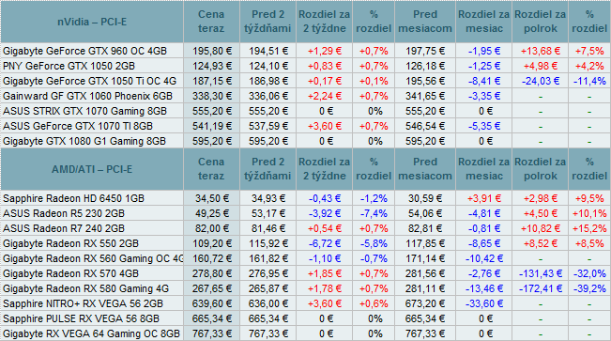Open Gainward GF GTX 1060 Phoenix 6GB entry
Screen dimensions: 611x341
[x=87, y=96]
